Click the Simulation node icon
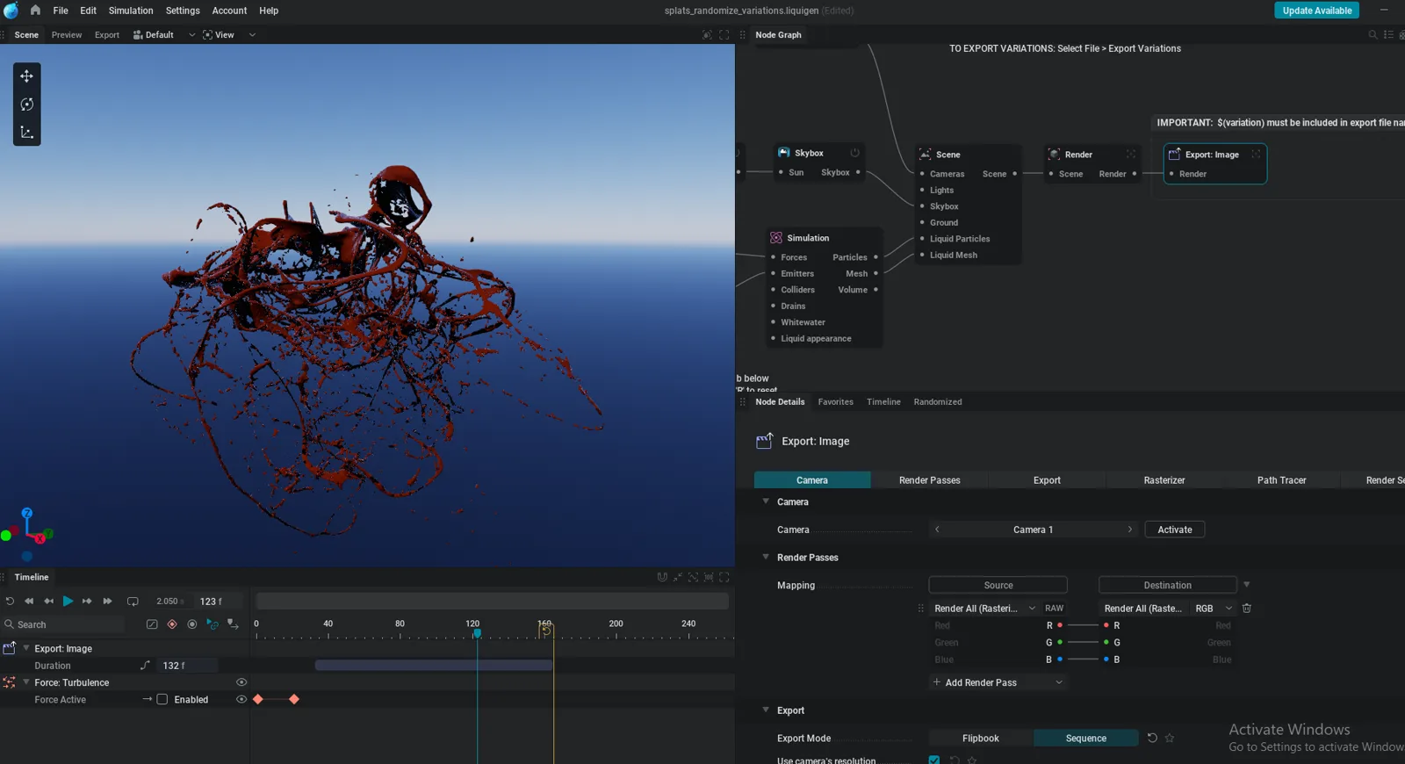Screen dimensions: 1405x764 (x=776, y=238)
